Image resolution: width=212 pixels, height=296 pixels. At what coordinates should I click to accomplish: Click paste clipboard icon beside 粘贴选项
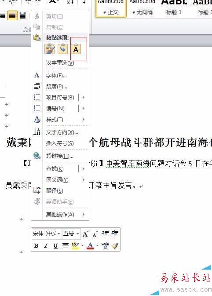[37, 37]
